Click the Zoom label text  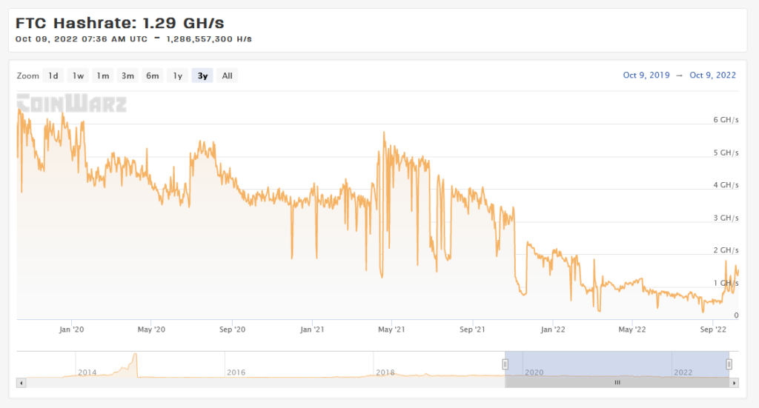27,76
